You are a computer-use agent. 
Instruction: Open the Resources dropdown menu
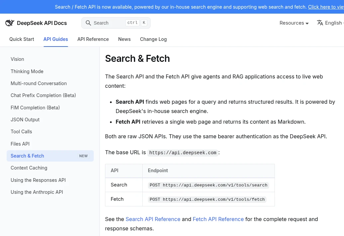[294, 23]
